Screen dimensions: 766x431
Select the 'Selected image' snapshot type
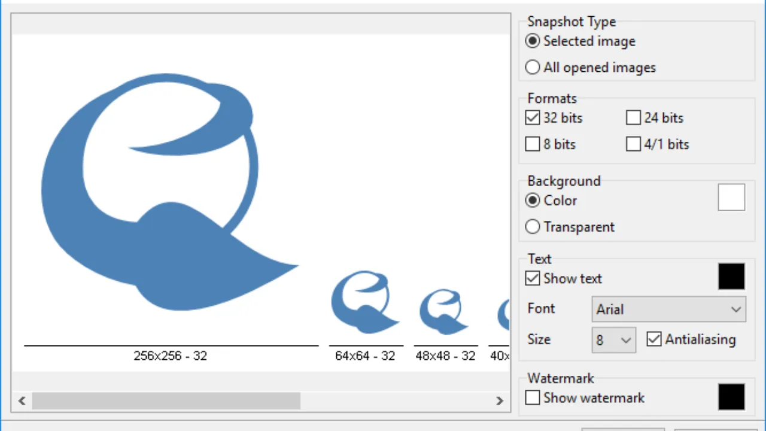coord(580,41)
